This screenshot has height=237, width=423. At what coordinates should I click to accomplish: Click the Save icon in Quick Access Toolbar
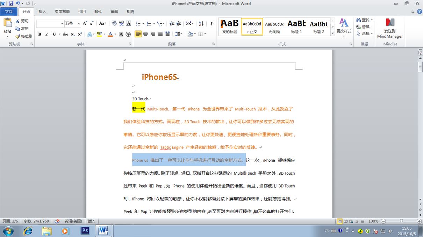[11, 3]
